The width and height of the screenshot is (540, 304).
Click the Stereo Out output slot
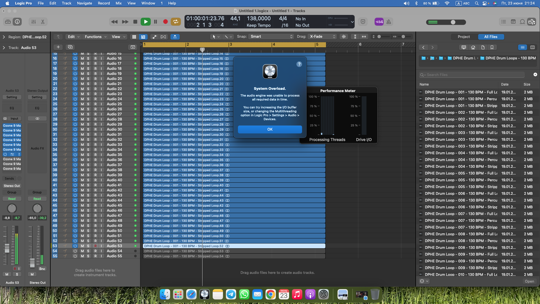[x=12, y=186]
